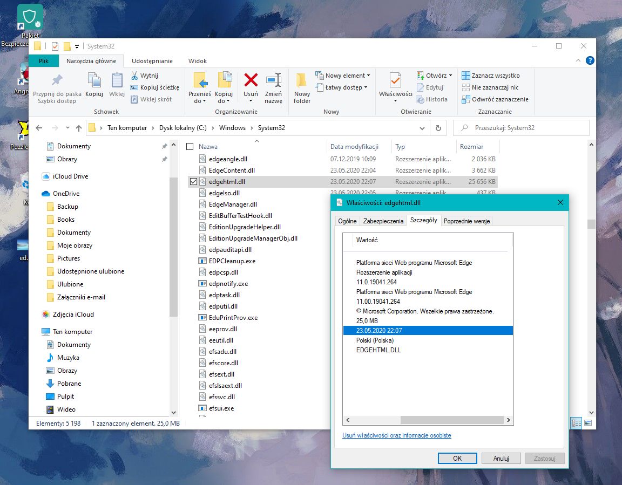Click OK in the properties dialog

tap(457, 459)
